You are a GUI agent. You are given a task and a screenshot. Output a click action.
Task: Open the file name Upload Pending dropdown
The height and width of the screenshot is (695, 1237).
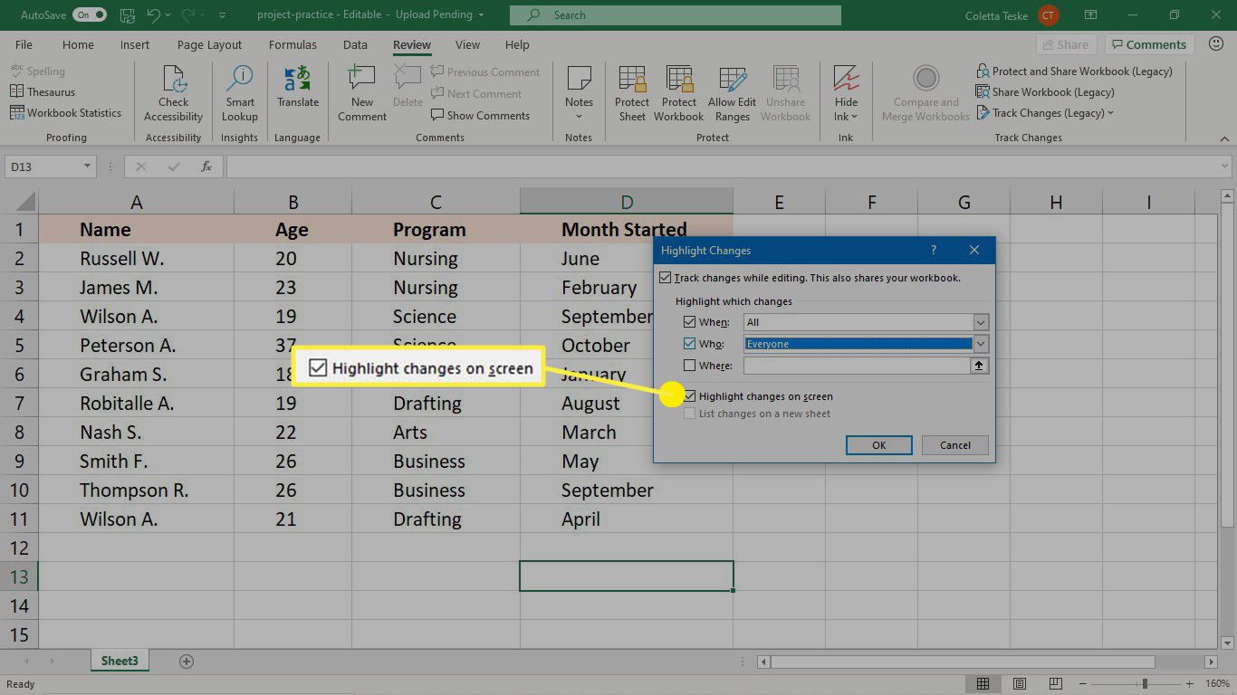[481, 15]
